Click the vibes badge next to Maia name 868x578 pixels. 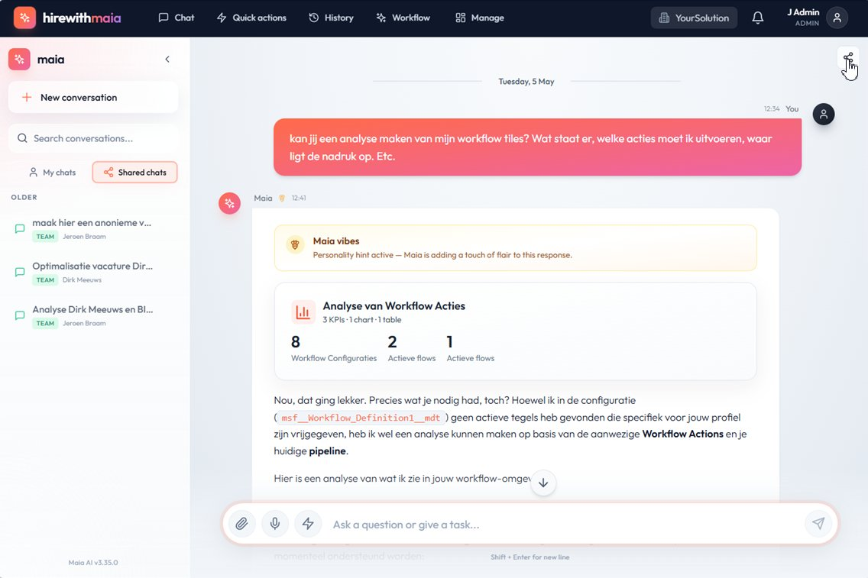[x=282, y=198]
